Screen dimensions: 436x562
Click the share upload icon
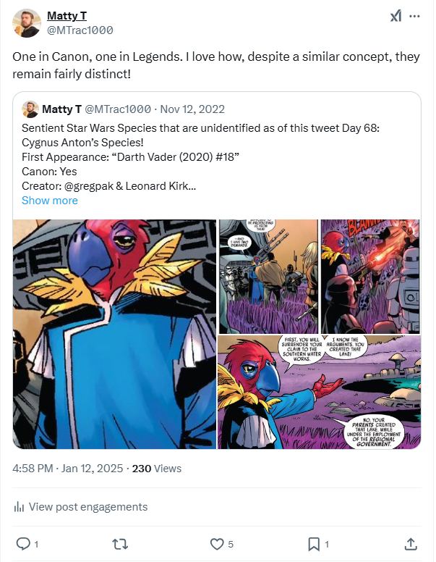click(x=410, y=543)
